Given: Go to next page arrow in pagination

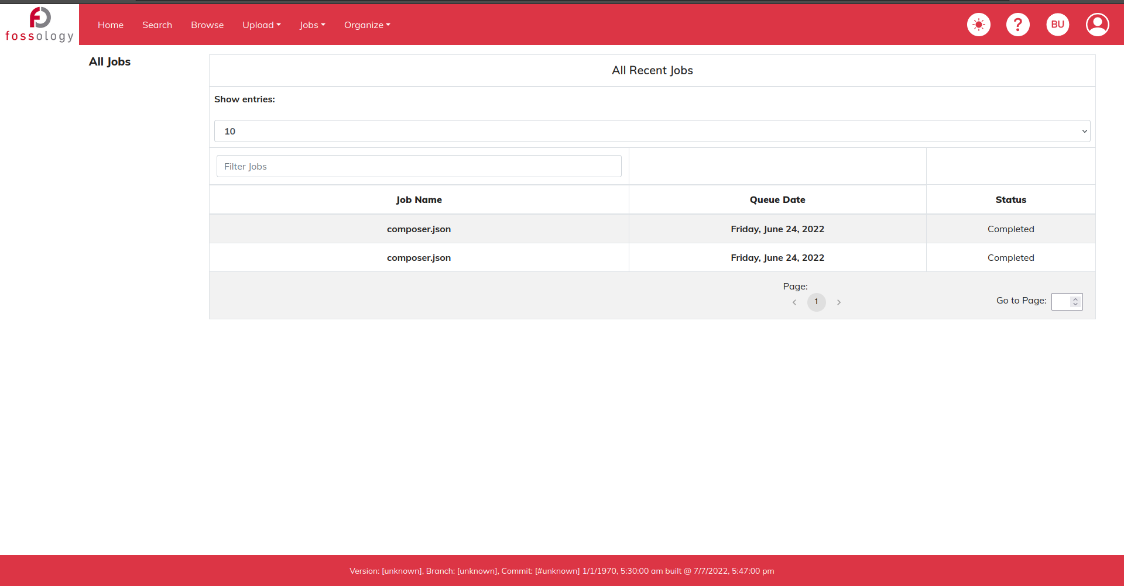Looking at the screenshot, I should tap(839, 302).
